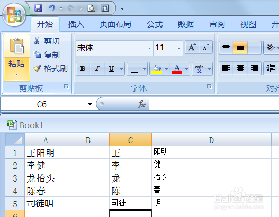
Task: Click the Select All corner button
Action: (15, 140)
